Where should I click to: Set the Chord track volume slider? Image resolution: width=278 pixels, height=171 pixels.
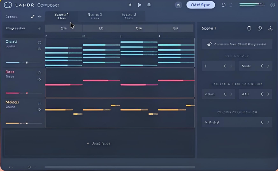(27, 63)
